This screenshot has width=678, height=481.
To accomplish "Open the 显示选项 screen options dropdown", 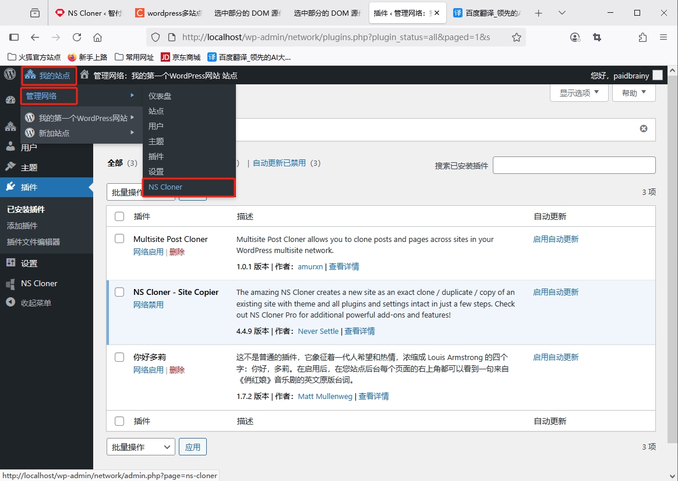I will [579, 93].
